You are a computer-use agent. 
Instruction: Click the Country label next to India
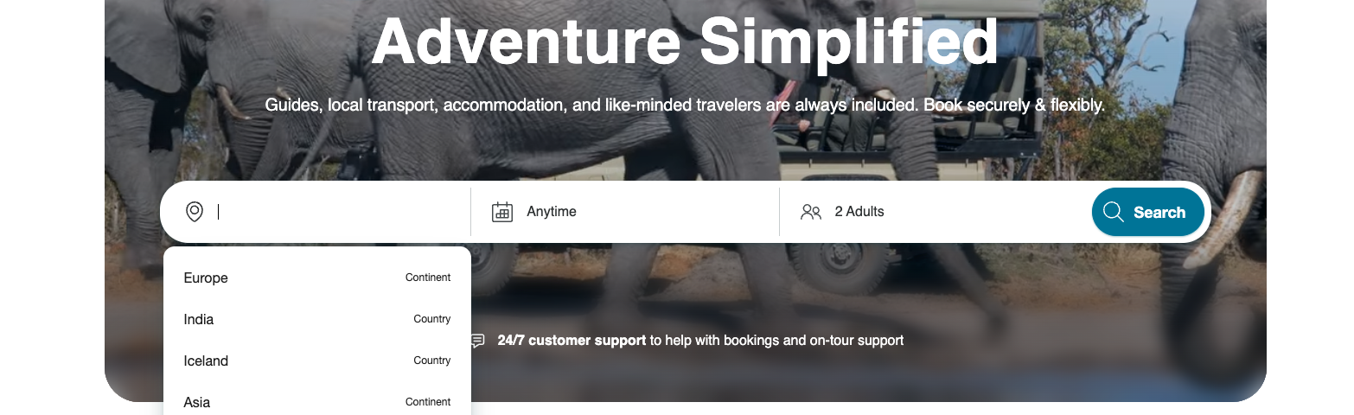(x=431, y=319)
